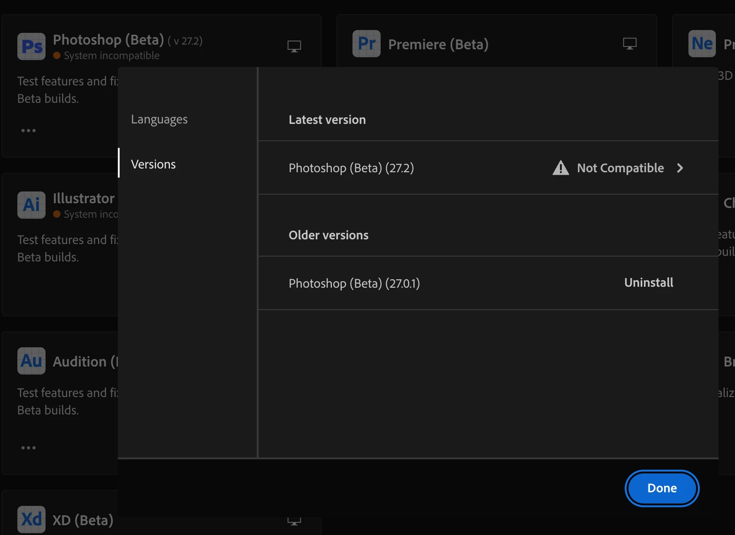Click the orange status dot on Photoshop card
This screenshot has width=735, height=535.
(x=57, y=55)
